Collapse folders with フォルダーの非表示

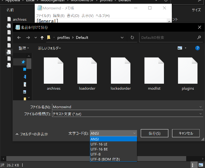[32, 134]
